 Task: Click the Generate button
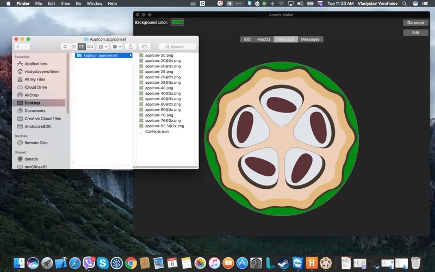click(415, 23)
